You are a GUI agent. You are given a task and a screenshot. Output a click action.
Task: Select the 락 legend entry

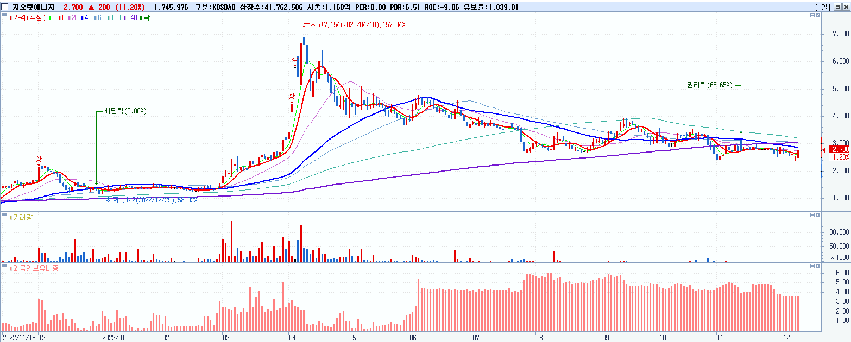pos(145,18)
